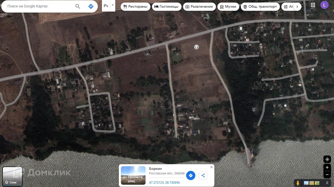Filter map by Музеи
Viewport: 334px width, 187px height.
click(x=228, y=7)
